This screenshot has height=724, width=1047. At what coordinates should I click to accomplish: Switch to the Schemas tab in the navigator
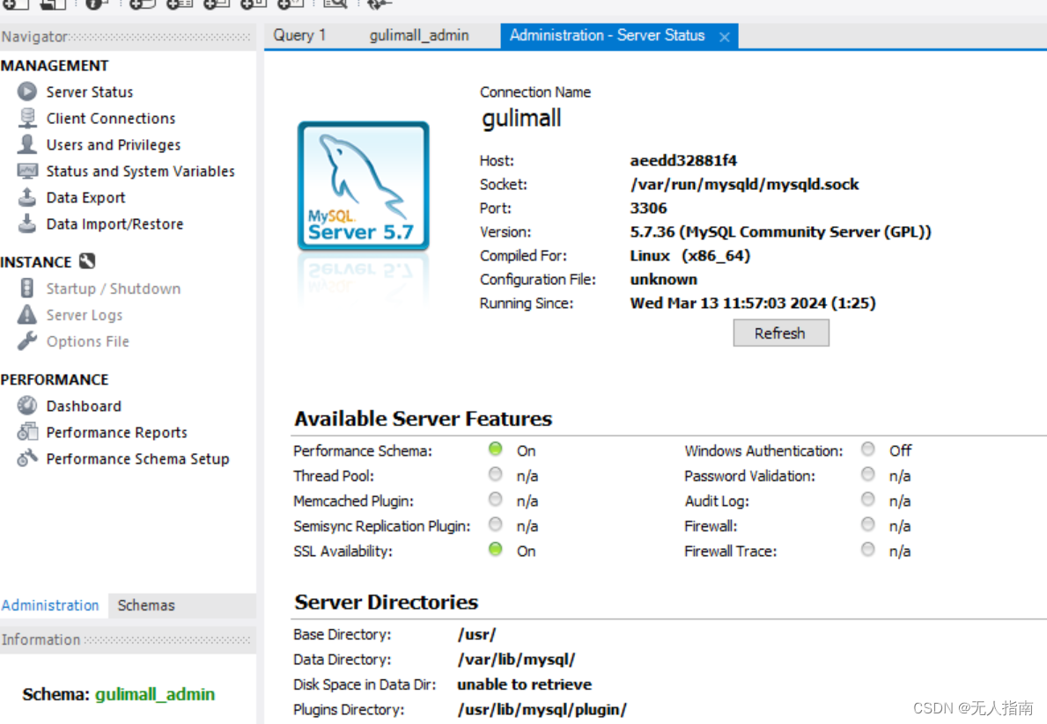tap(146, 605)
